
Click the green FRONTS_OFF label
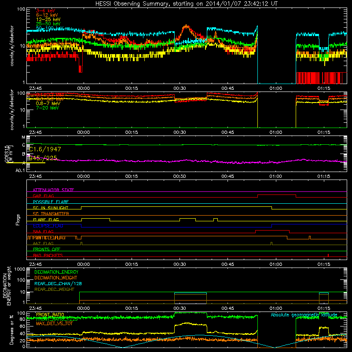[47, 249]
